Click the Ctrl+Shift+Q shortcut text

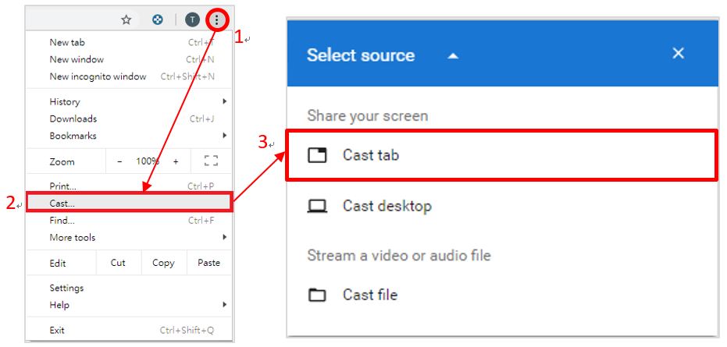[187, 331]
